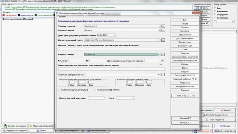Click ellipsis button beside Диссертационный совет
Screen dimensions: 238x134
[x=163, y=40]
